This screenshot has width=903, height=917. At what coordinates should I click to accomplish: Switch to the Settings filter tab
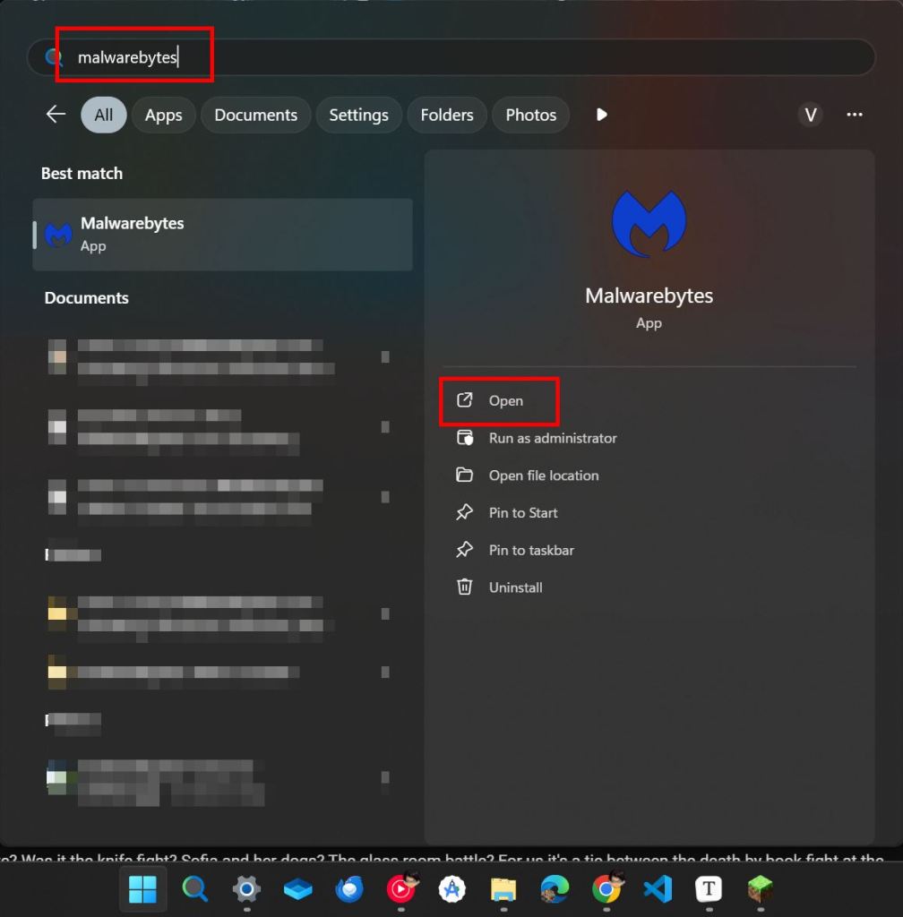pos(358,115)
